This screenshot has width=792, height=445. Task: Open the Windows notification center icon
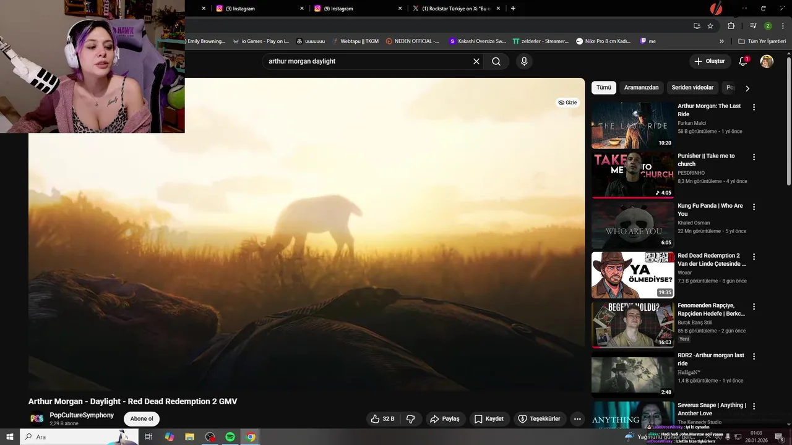coord(779,437)
